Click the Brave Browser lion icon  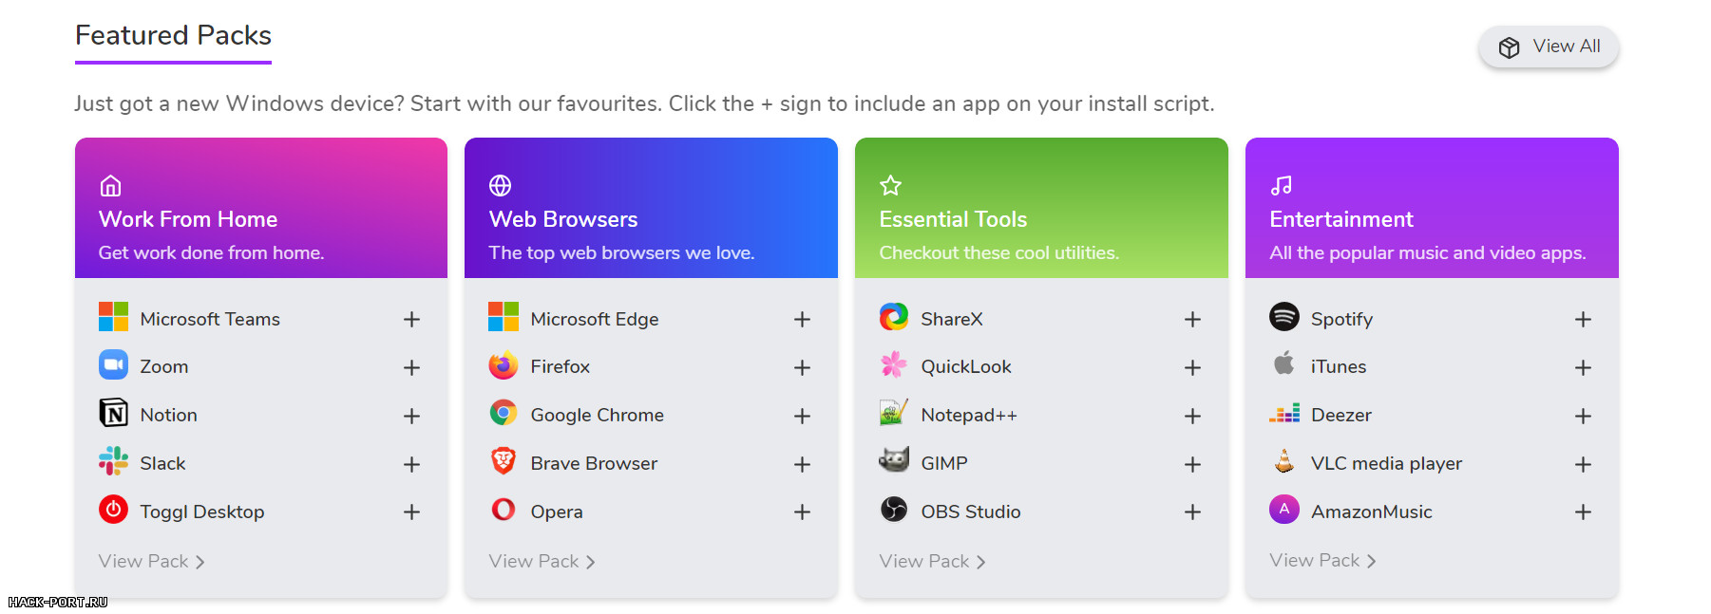[504, 461]
